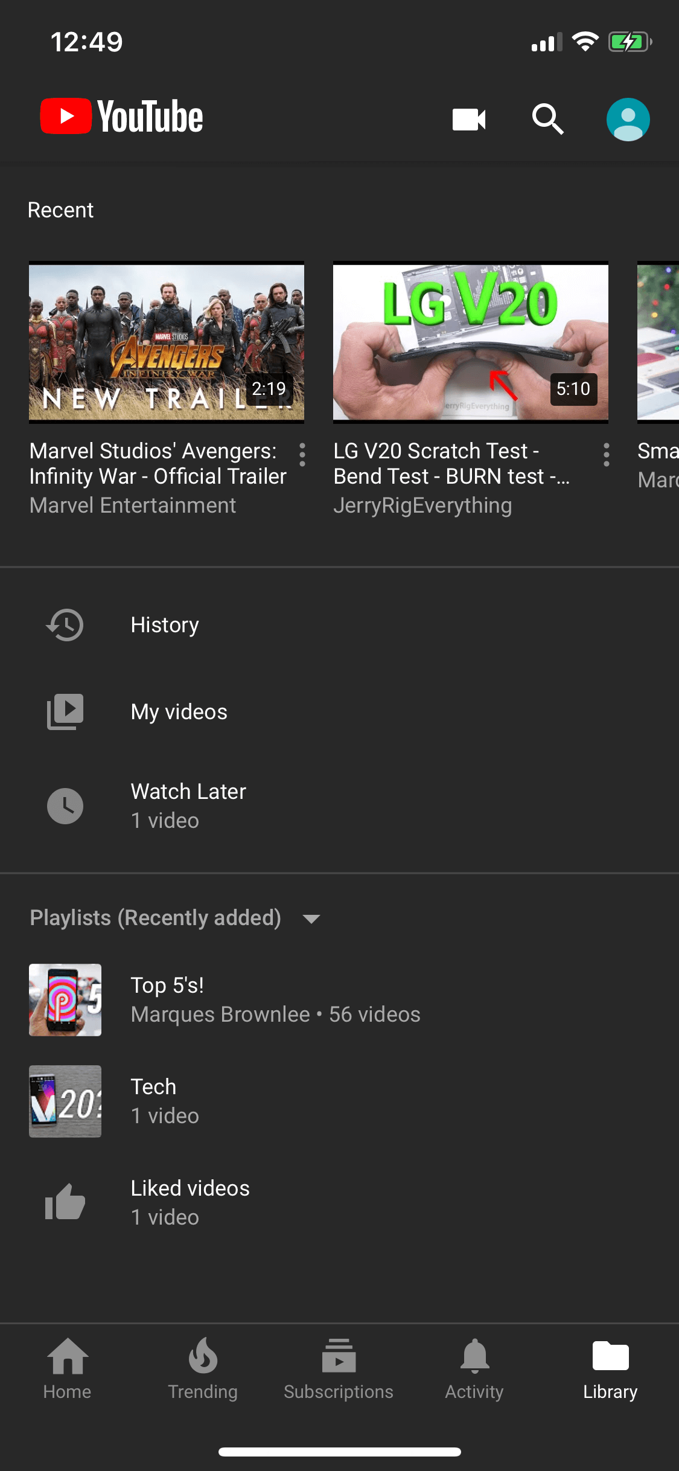This screenshot has height=1471, width=679.
Task: Open the search magnifier icon
Action: 547,119
